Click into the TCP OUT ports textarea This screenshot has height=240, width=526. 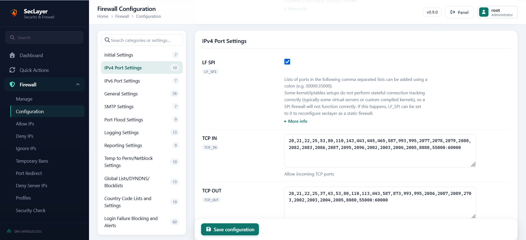(380, 203)
